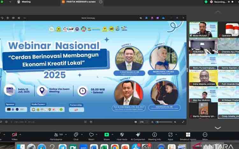Open Google Chrome from the Dock
This screenshot has width=239, height=149.
point(115,147)
